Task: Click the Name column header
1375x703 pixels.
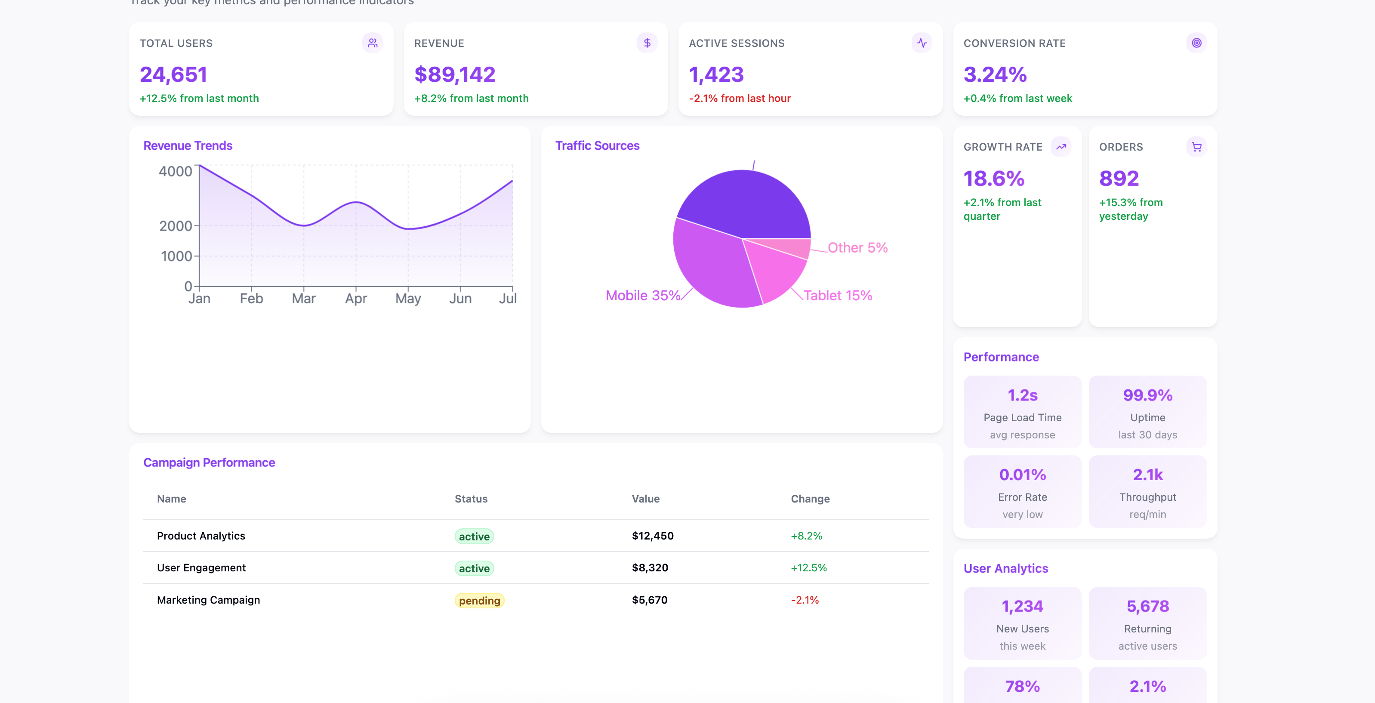Action: click(x=171, y=499)
